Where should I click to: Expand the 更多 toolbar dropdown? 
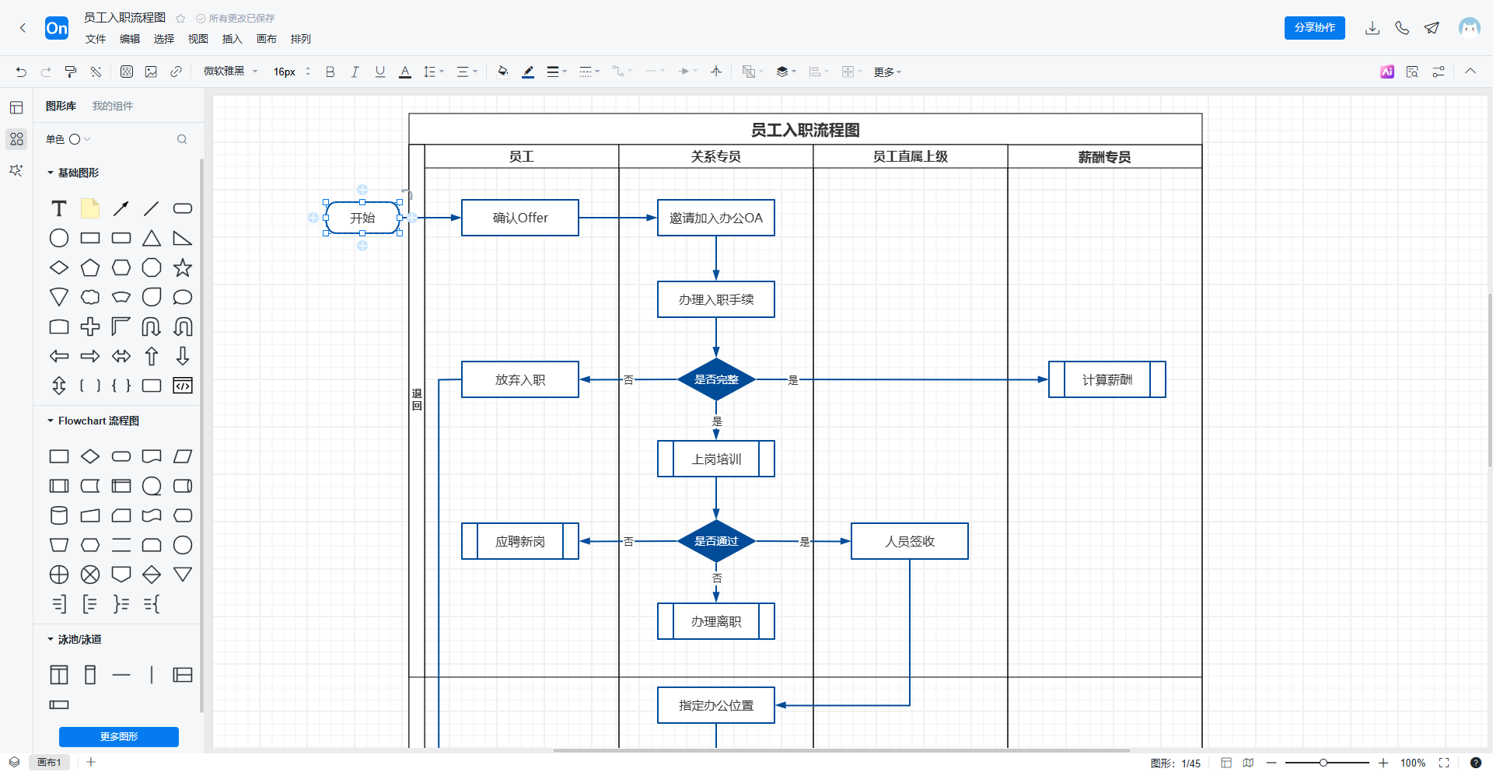887,72
